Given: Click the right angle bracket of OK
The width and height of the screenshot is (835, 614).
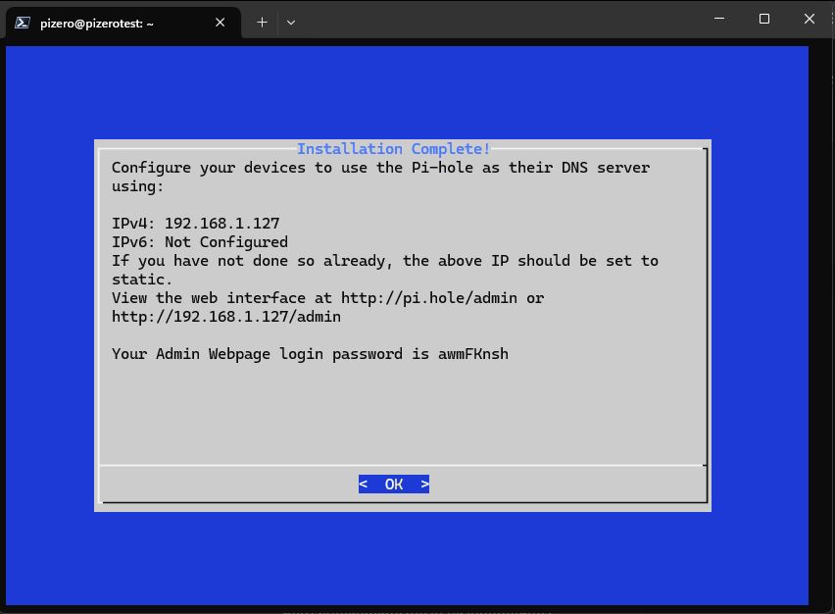Looking at the screenshot, I should [424, 485].
